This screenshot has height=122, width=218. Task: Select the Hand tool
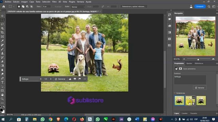click(2, 95)
